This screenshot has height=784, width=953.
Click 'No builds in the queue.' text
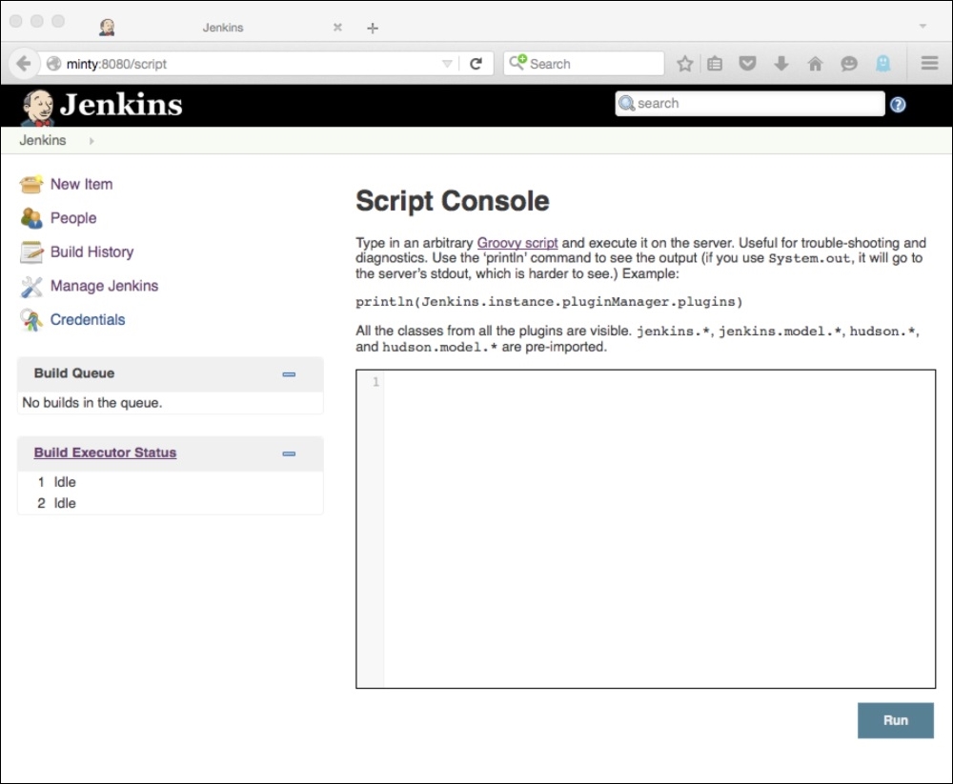(92, 402)
